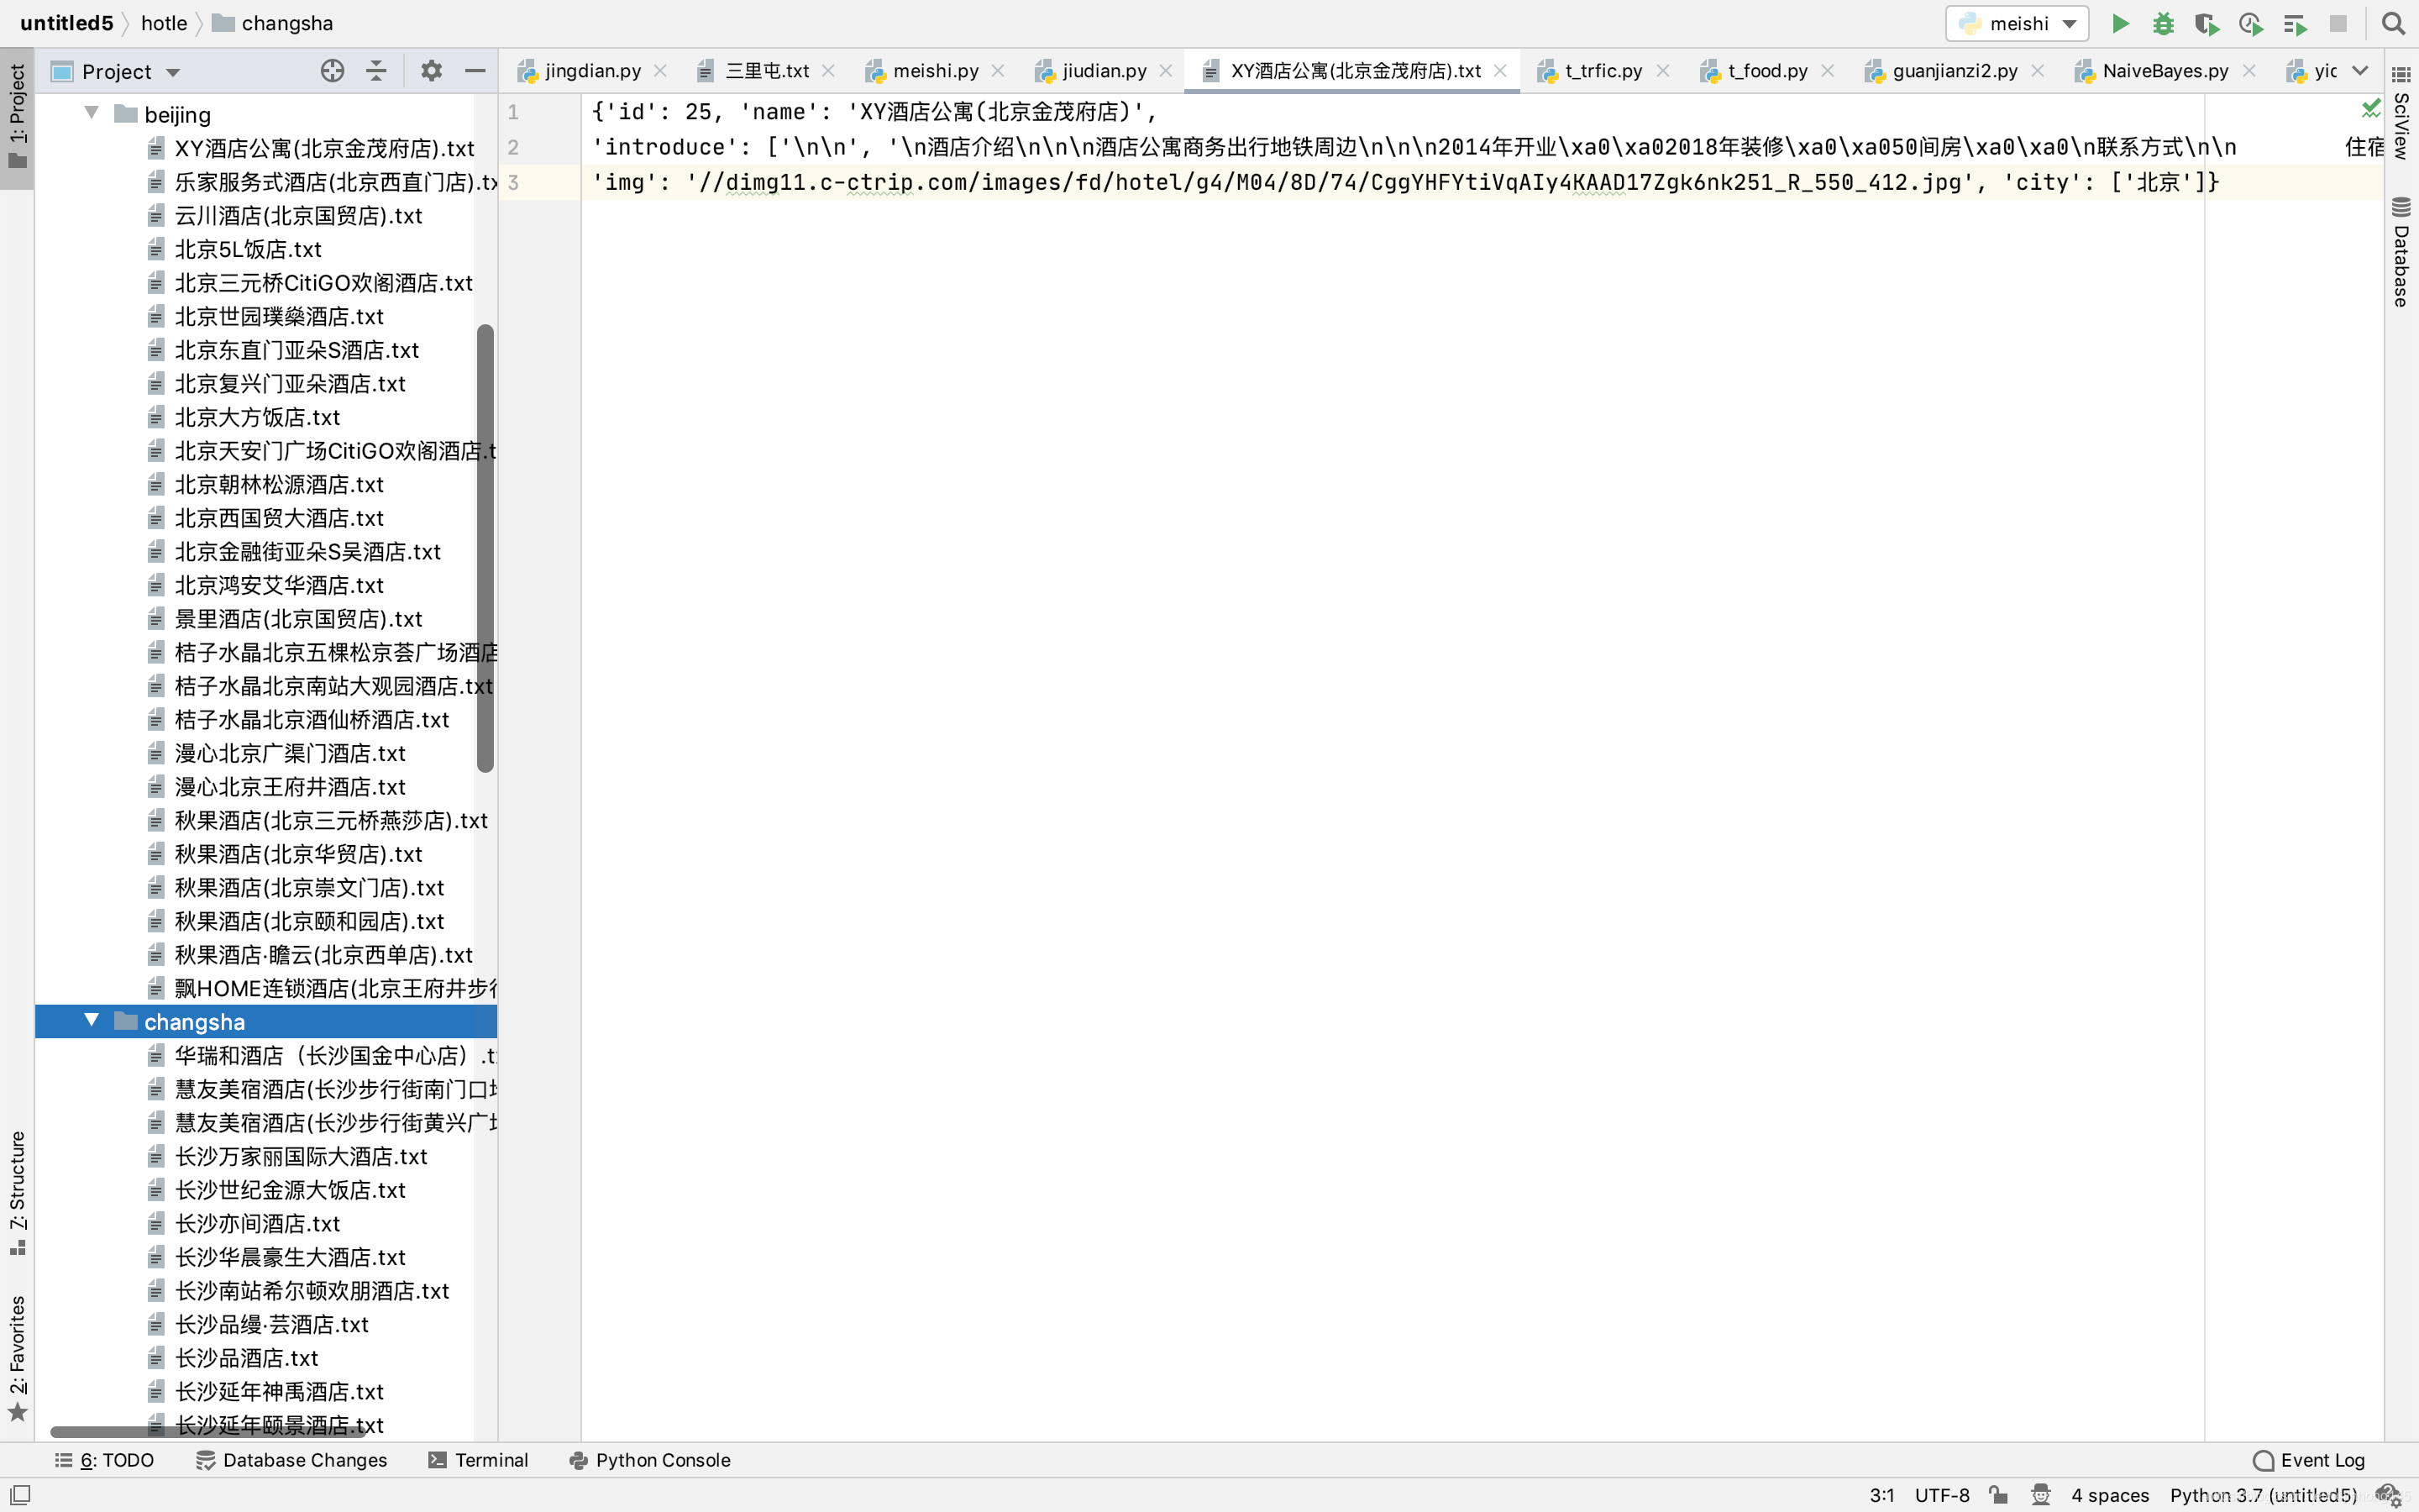This screenshot has width=2419, height=1512.
Task: Click the locate-file crosshair icon
Action: [x=332, y=71]
